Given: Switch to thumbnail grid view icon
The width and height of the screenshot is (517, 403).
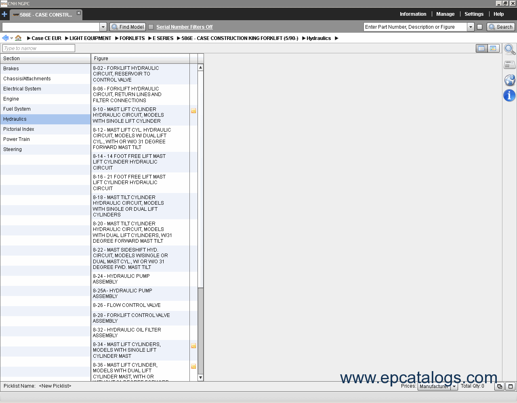Looking at the screenshot, I should (x=493, y=48).
